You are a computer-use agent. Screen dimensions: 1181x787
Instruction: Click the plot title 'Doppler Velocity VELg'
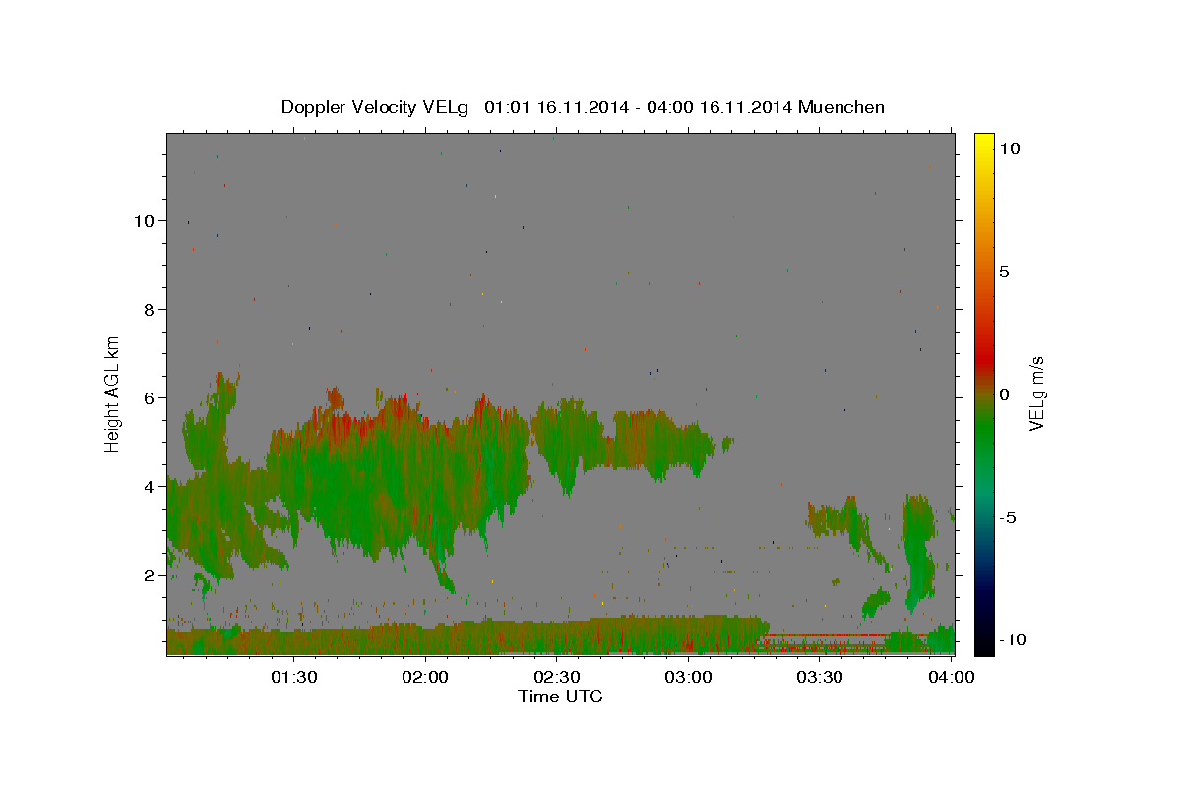tap(376, 107)
